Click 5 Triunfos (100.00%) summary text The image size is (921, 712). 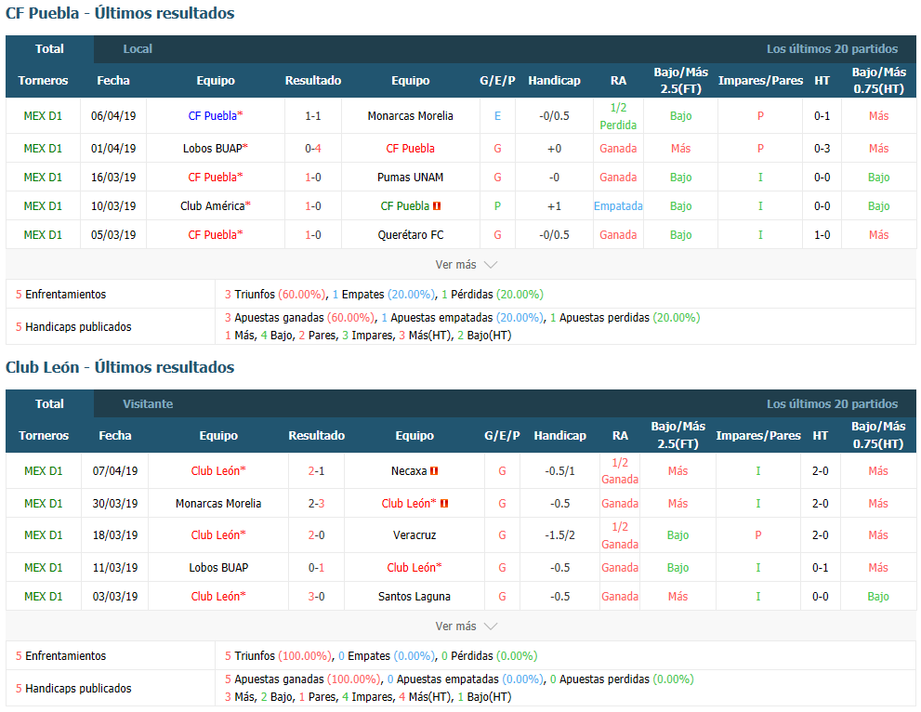point(279,656)
